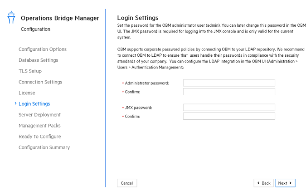Click the 'Administrator password:' label
Viewport: 306px width, 196px height.
(x=147, y=83)
